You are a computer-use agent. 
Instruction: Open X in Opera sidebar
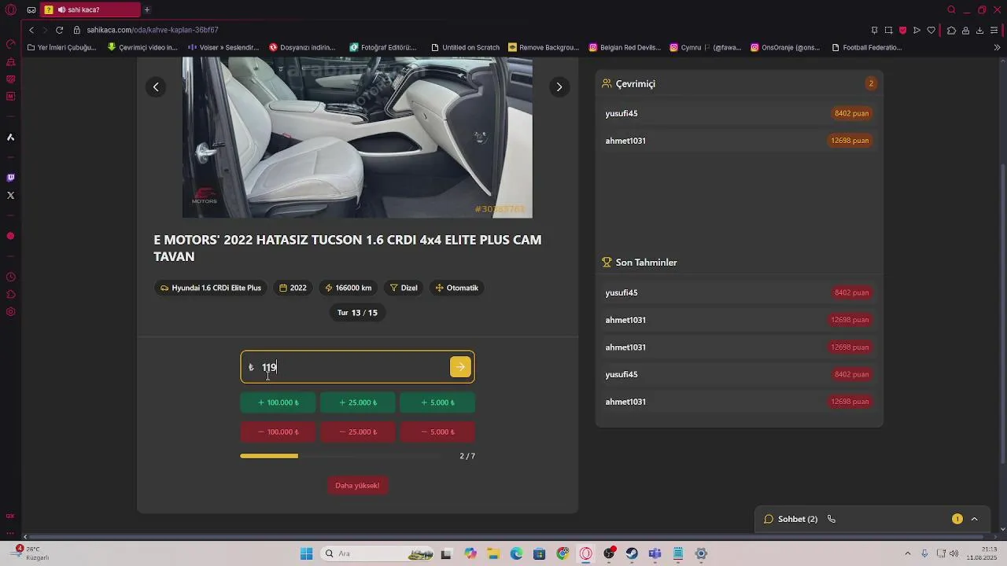10,195
